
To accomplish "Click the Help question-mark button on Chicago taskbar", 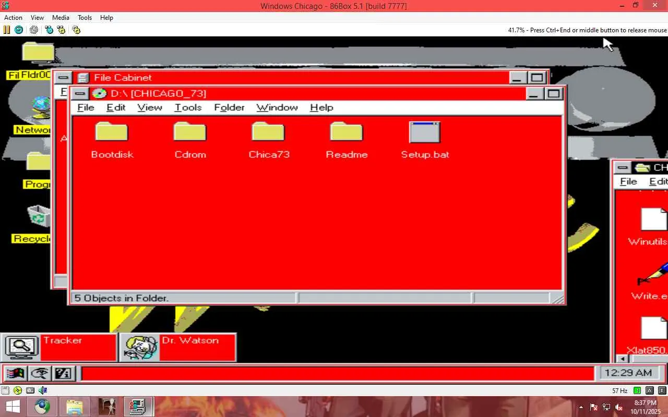I will (63, 373).
